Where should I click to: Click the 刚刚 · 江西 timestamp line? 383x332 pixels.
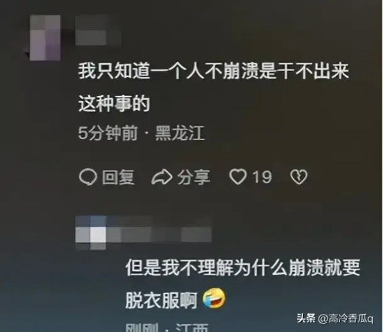coord(167,328)
